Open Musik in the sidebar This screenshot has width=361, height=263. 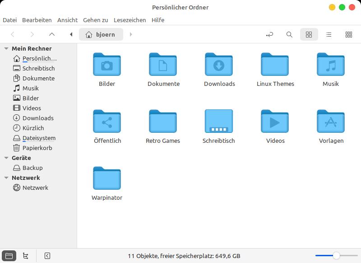(x=38, y=88)
